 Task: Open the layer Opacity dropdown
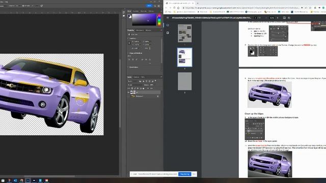pos(152,85)
